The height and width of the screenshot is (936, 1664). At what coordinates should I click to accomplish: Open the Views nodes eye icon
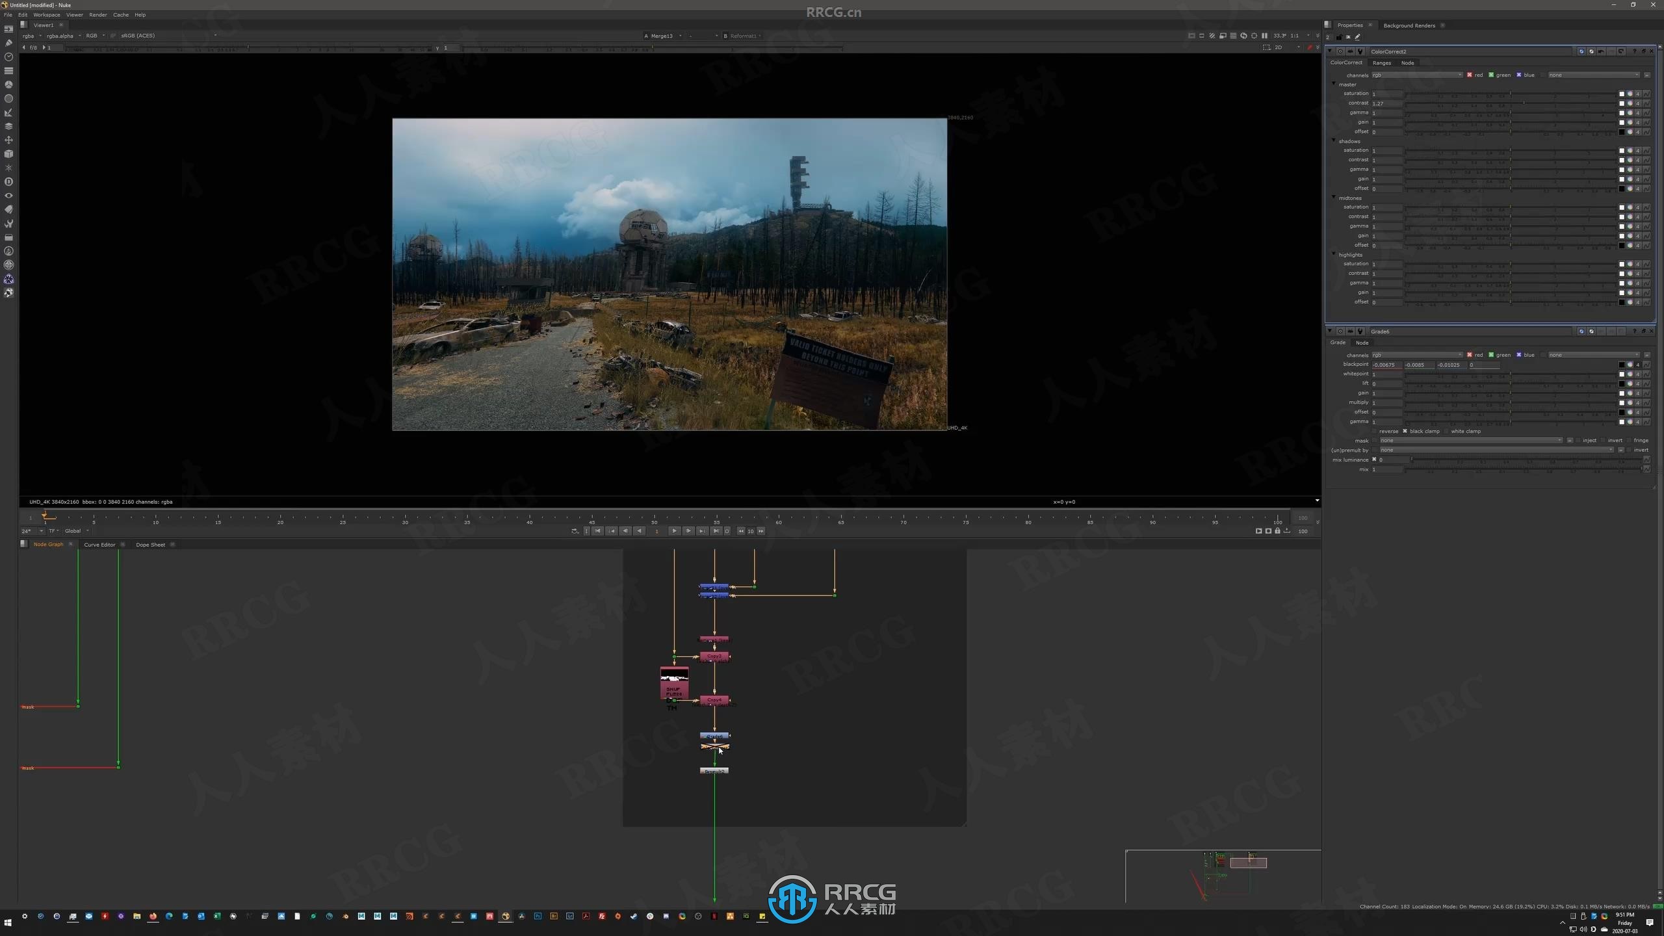click(8, 196)
